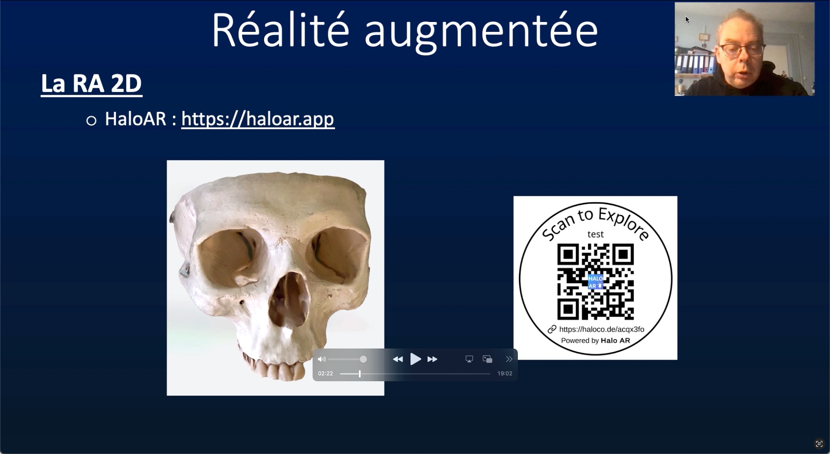This screenshot has width=830, height=454.
Task: Open the AirPlay output options
Action: [469, 359]
